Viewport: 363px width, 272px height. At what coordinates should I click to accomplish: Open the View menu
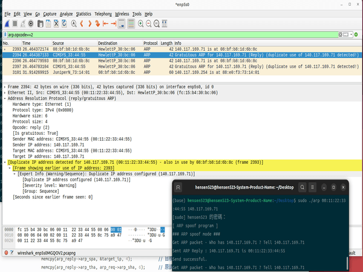(x=28, y=14)
